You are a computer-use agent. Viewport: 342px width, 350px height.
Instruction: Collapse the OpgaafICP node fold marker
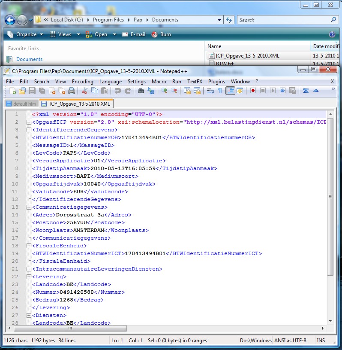pos(28,122)
